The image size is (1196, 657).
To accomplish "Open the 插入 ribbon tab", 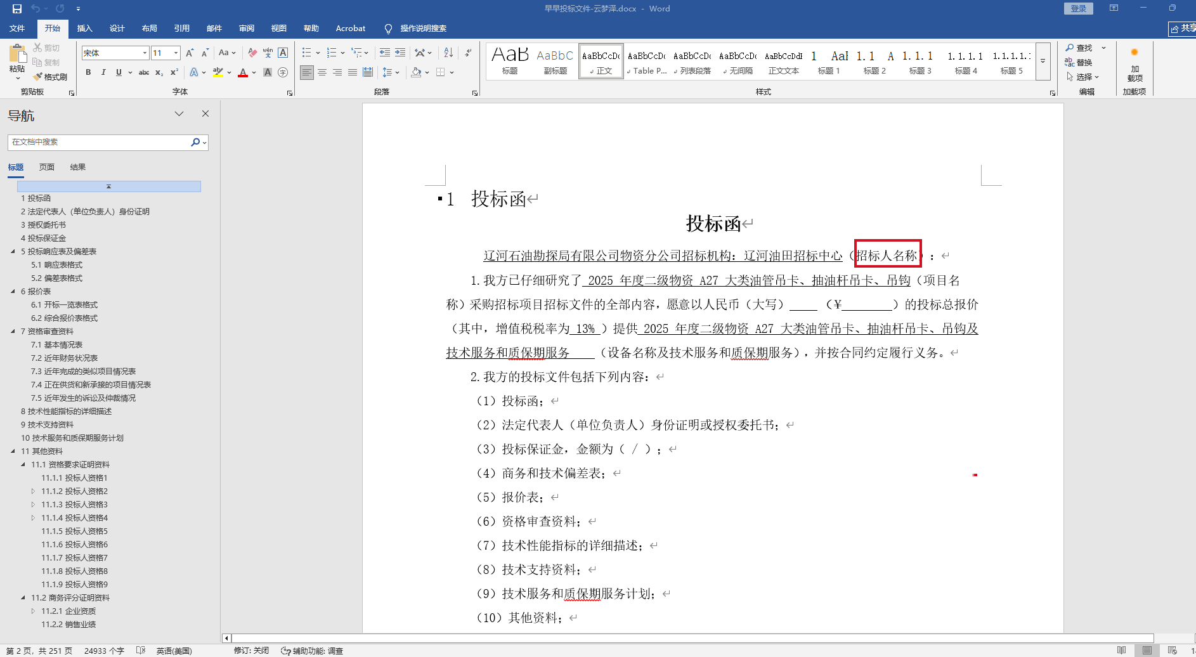I will (84, 29).
